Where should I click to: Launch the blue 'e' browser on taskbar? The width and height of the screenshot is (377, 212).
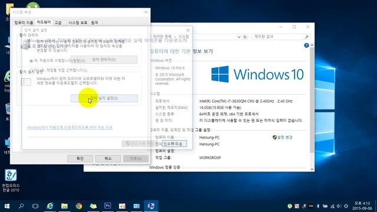49,206
